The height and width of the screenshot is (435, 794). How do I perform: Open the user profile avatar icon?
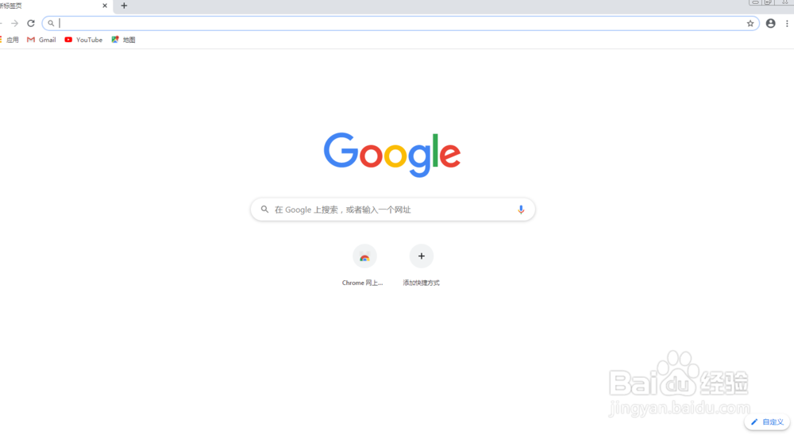pos(771,23)
